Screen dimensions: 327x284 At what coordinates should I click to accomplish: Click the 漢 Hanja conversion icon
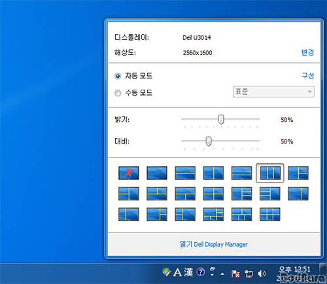pyautogui.click(x=188, y=272)
